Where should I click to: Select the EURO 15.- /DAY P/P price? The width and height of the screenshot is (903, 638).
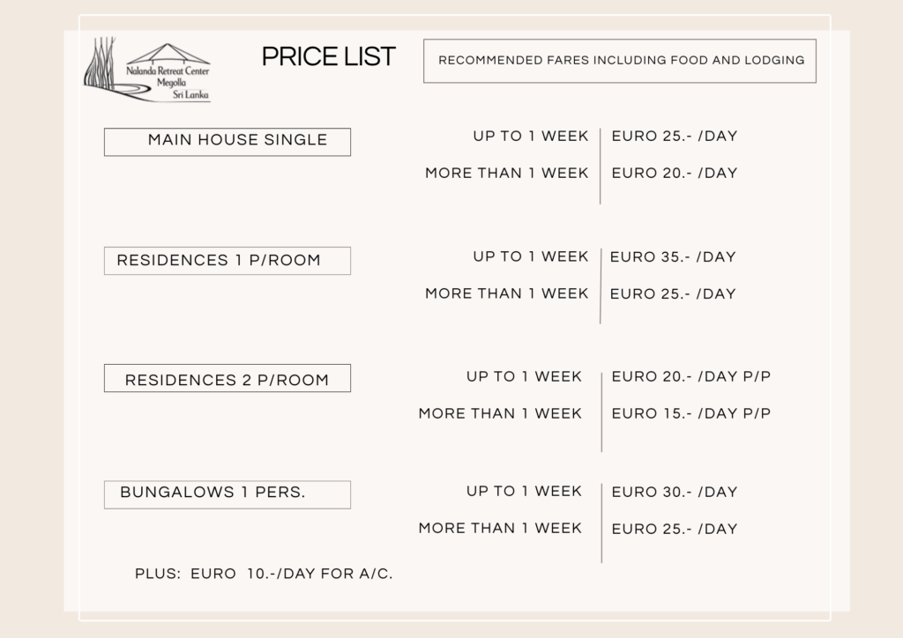pos(690,413)
